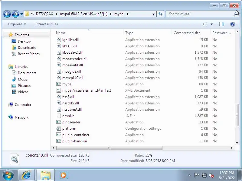Open the Windows Start button
The width and height of the screenshot is (242, 181).
coord(8,175)
